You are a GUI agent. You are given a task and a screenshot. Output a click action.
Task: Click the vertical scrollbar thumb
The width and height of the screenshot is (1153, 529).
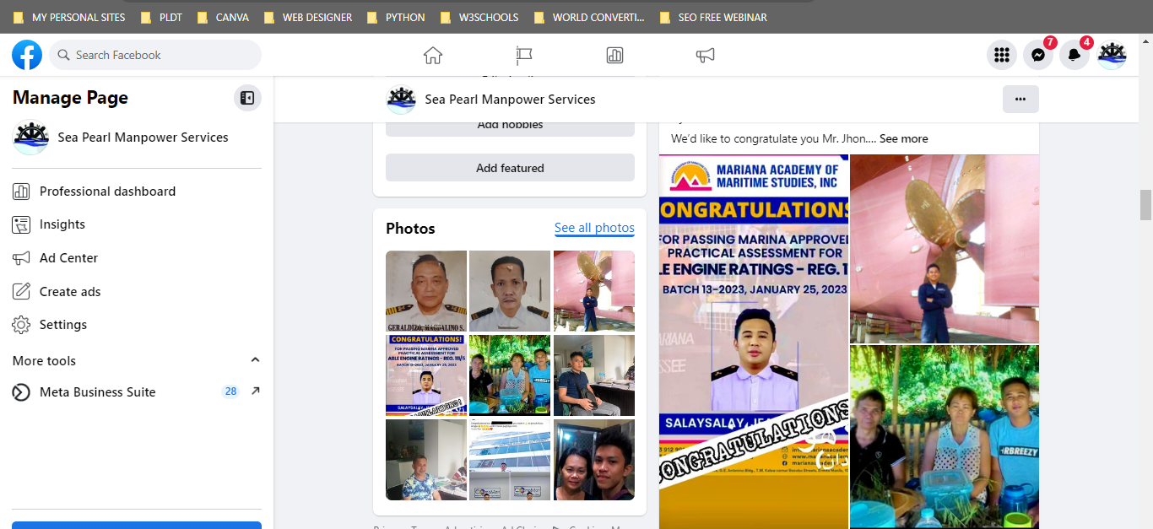pos(1145,204)
